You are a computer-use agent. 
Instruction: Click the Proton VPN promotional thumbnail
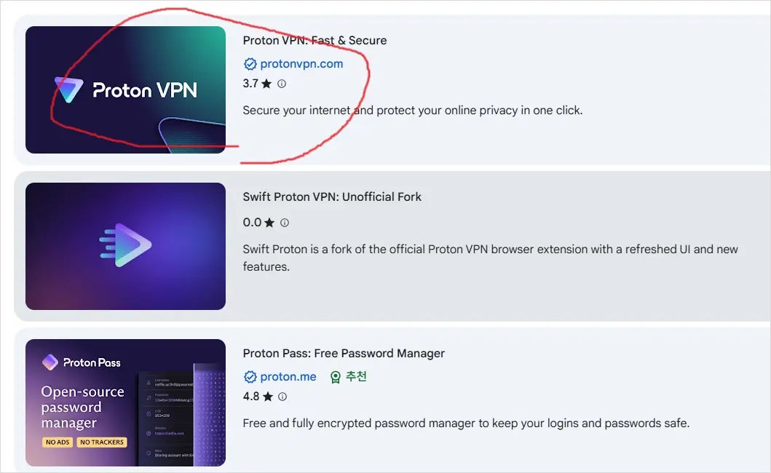tap(124, 90)
